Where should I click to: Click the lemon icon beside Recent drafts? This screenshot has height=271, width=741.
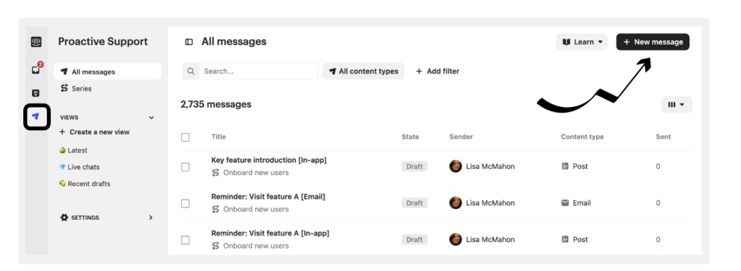(62, 184)
